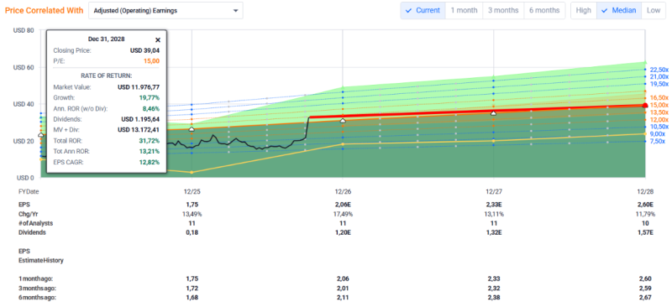Click the 1,20E dividends estimate
672x307 pixels.
(343, 232)
